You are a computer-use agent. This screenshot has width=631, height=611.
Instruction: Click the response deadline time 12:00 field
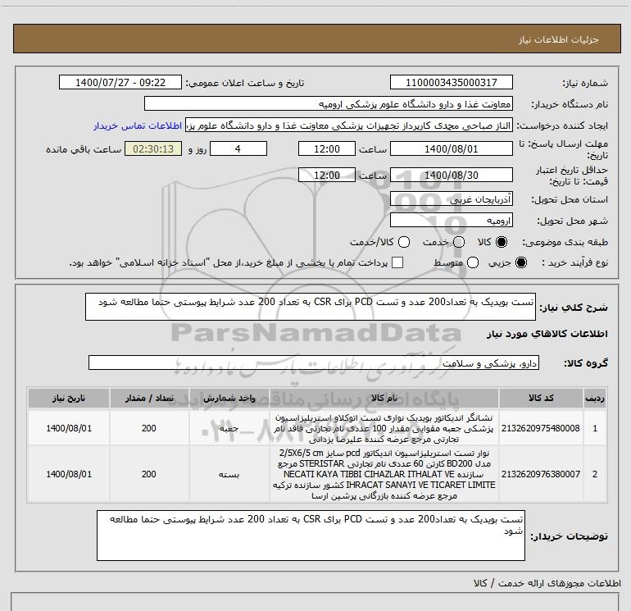[327, 148]
